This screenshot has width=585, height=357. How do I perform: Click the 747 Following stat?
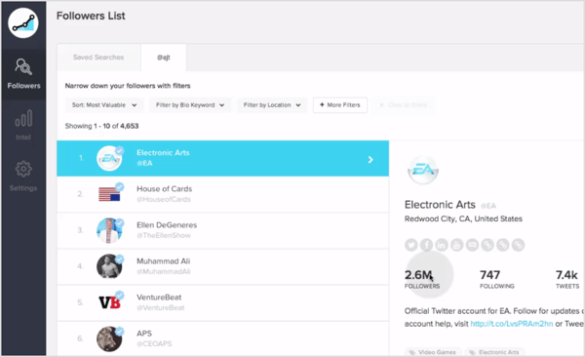pos(497,279)
